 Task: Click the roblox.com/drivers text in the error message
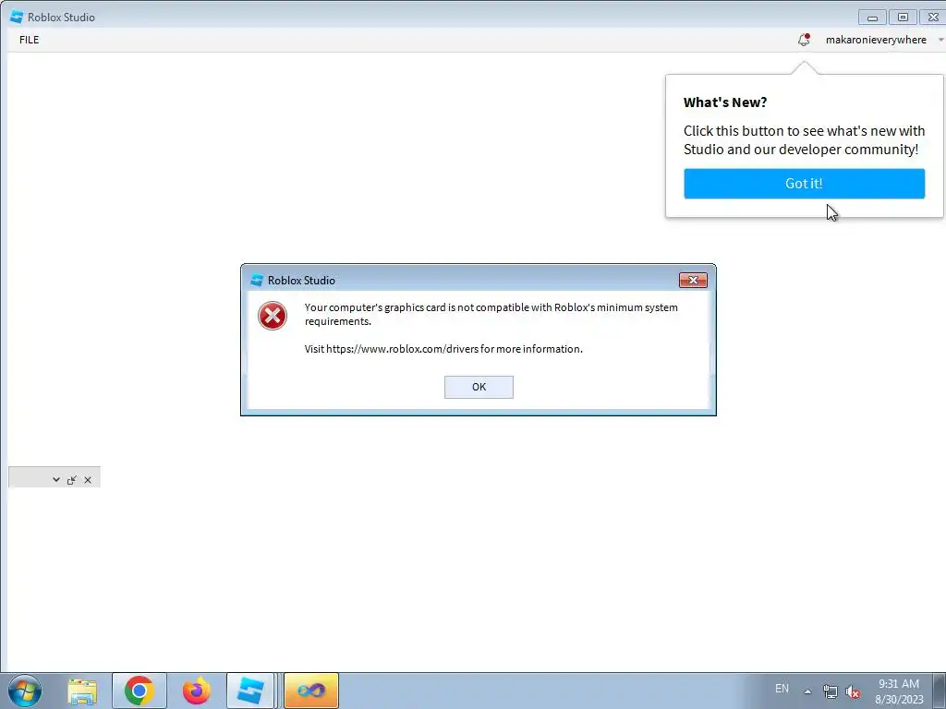coord(403,349)
